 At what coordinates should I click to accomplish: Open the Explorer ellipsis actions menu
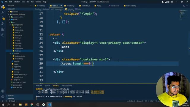30,6
